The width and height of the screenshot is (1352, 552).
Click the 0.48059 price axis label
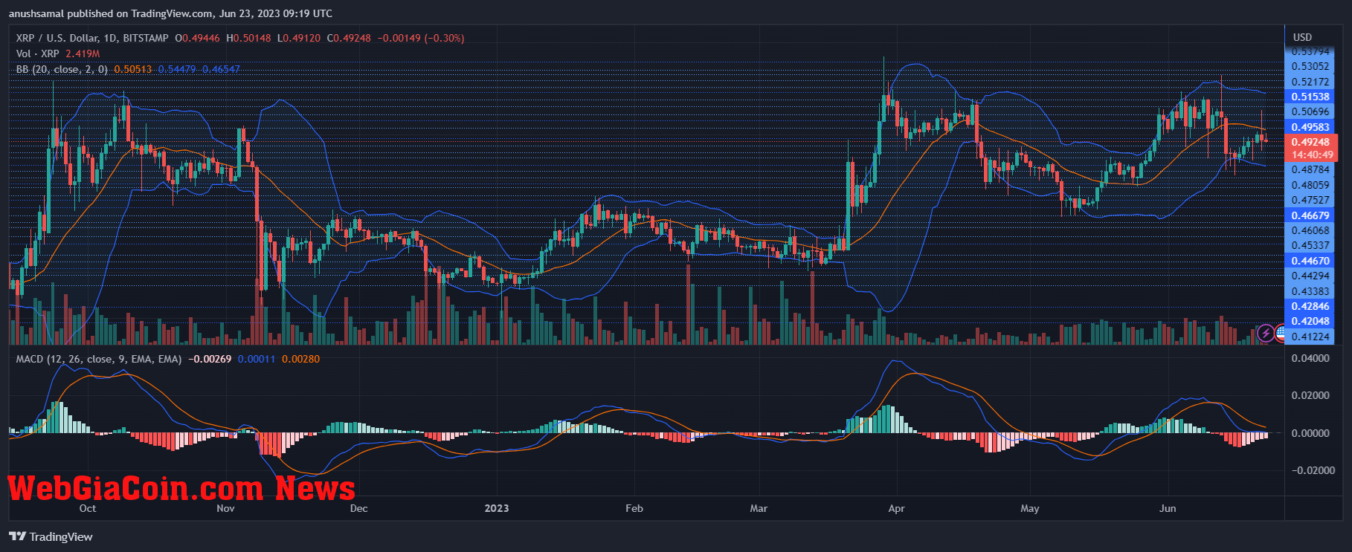coord(1310,185)
